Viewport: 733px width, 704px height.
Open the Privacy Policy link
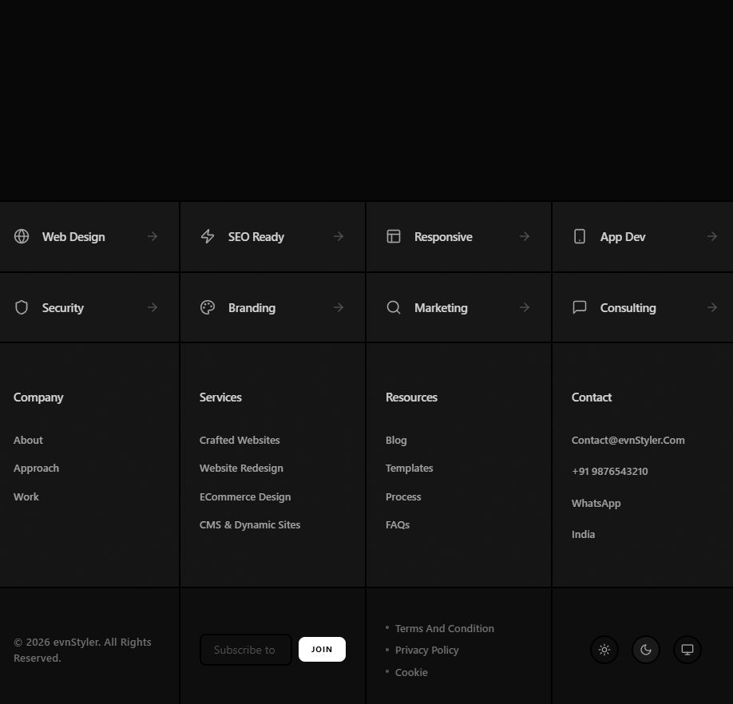[x=427, y=650]
